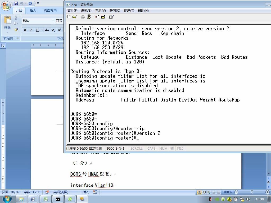Expand the font name dropdown arrow
This screenshot has height=203, width=271.
coord(53,21)
